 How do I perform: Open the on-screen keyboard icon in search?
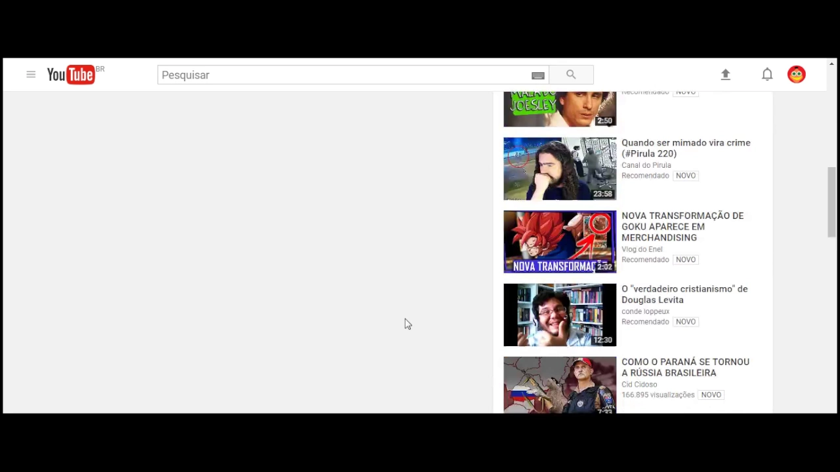538,75
